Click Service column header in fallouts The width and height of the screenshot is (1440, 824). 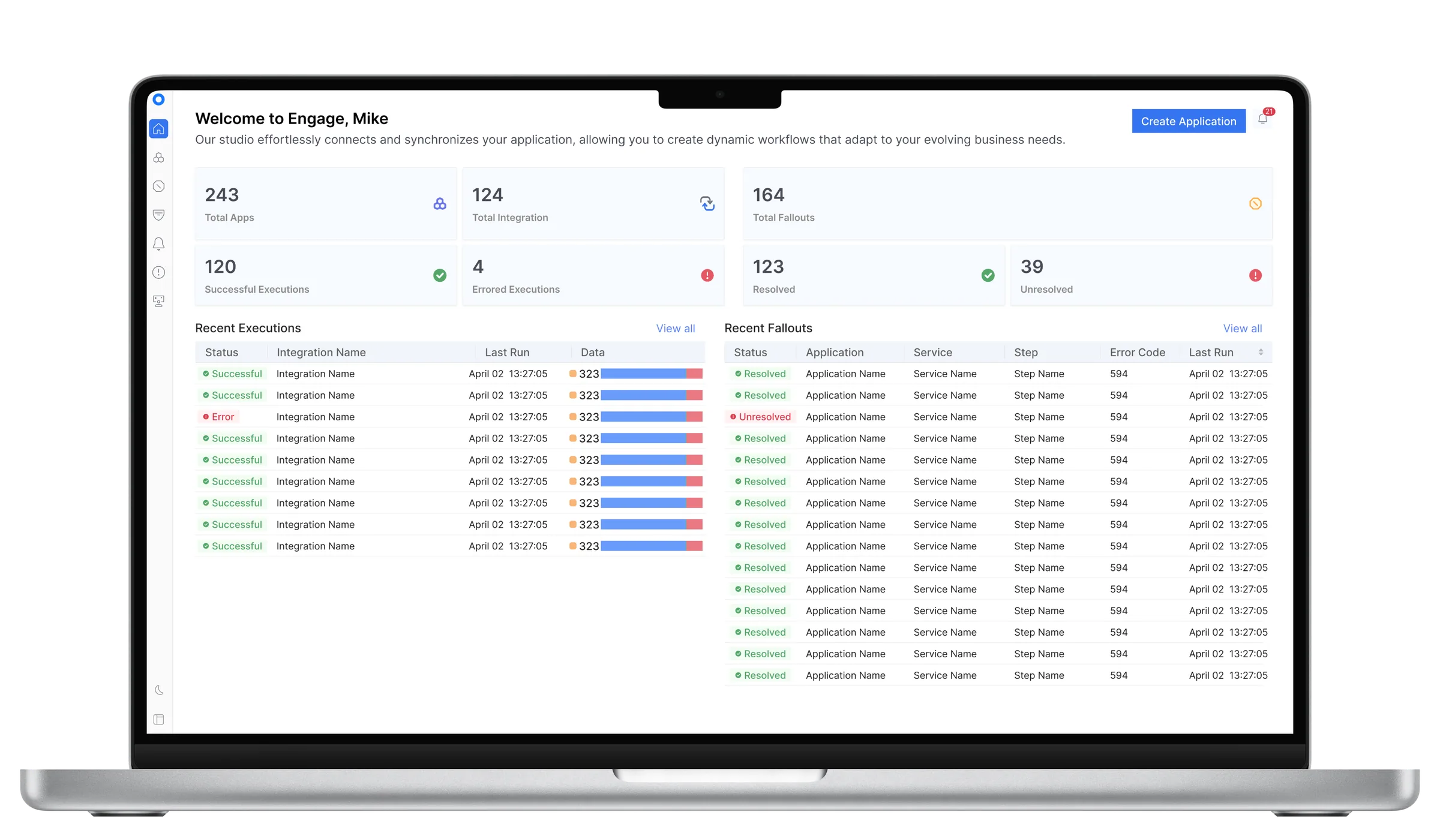tap(932, 353)
